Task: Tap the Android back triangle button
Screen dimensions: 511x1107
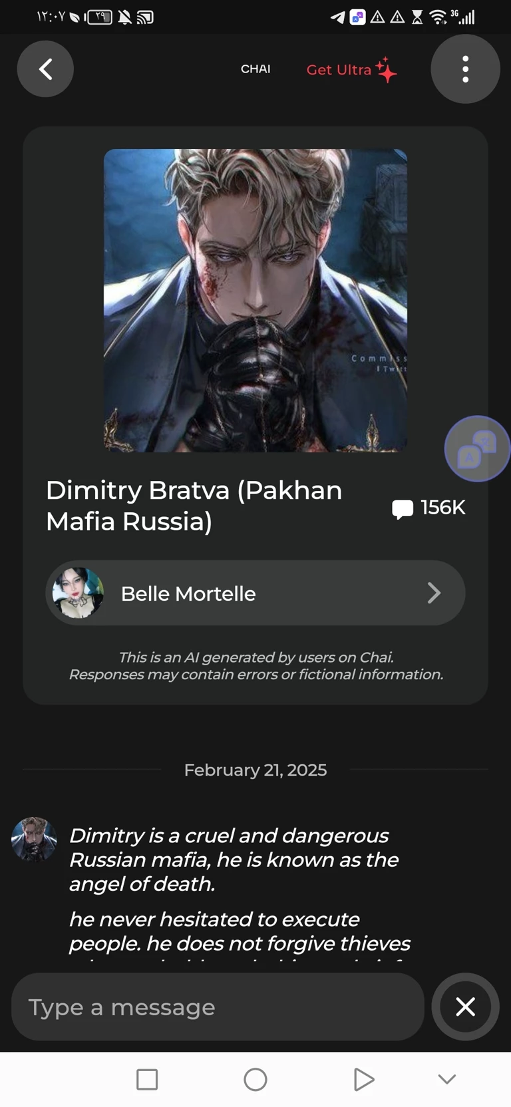Action: point(363,1079)
